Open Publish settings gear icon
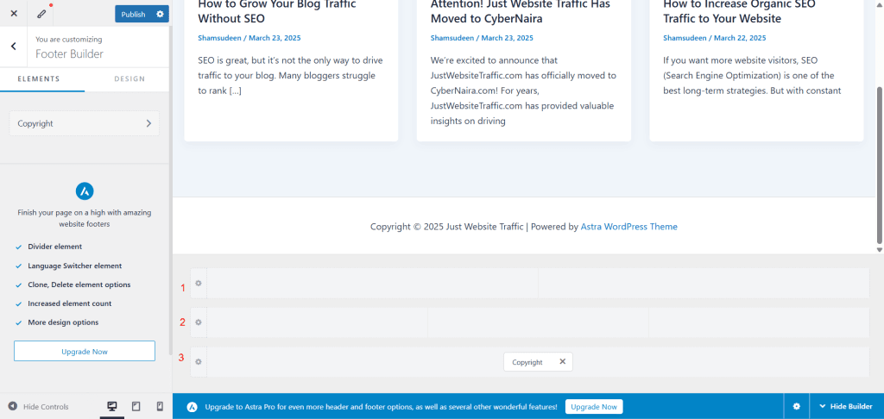The width and height of the screenshot is (884, 419). (x=160, y=14)
